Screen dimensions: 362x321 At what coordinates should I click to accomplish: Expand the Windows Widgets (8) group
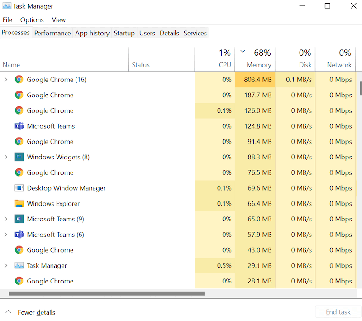6,157
